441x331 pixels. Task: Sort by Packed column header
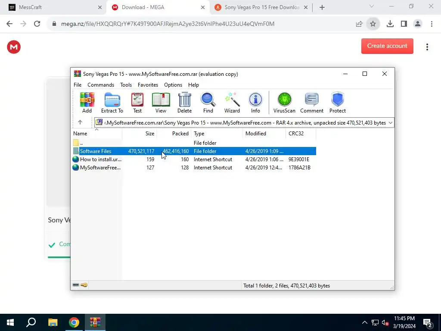[174, 134]
